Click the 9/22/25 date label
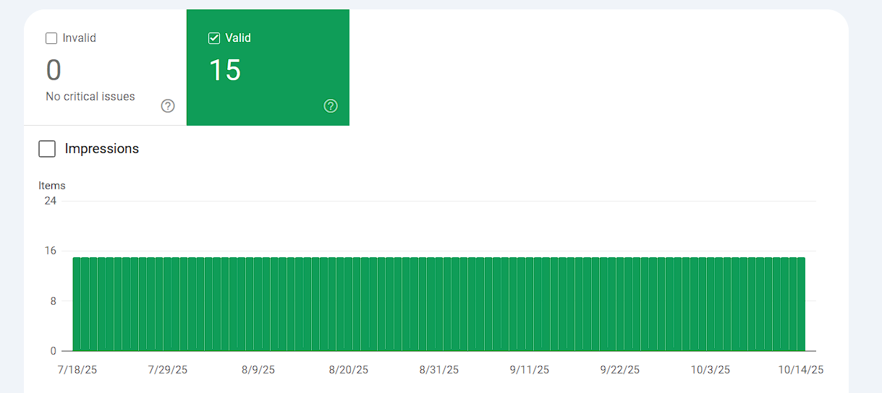This screenshot has height=393, width=882. 620,370
